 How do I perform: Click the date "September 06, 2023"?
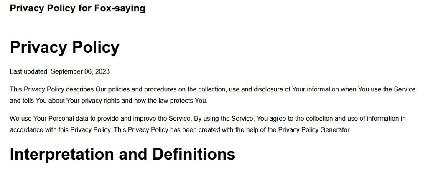click(x=80, y=72)
